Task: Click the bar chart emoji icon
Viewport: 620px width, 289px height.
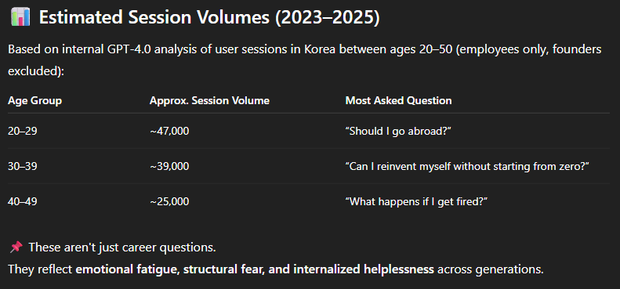Action: [20, 18]
